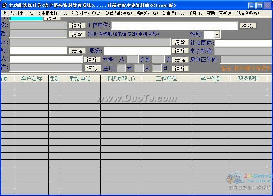Image resolution: width=273 pixels, height=196 pixels.
Task: Select the birthday 月 input box
Action: click(x=139, y=68)
